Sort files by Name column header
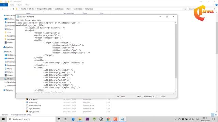218x122 pixels. [28, 14]
